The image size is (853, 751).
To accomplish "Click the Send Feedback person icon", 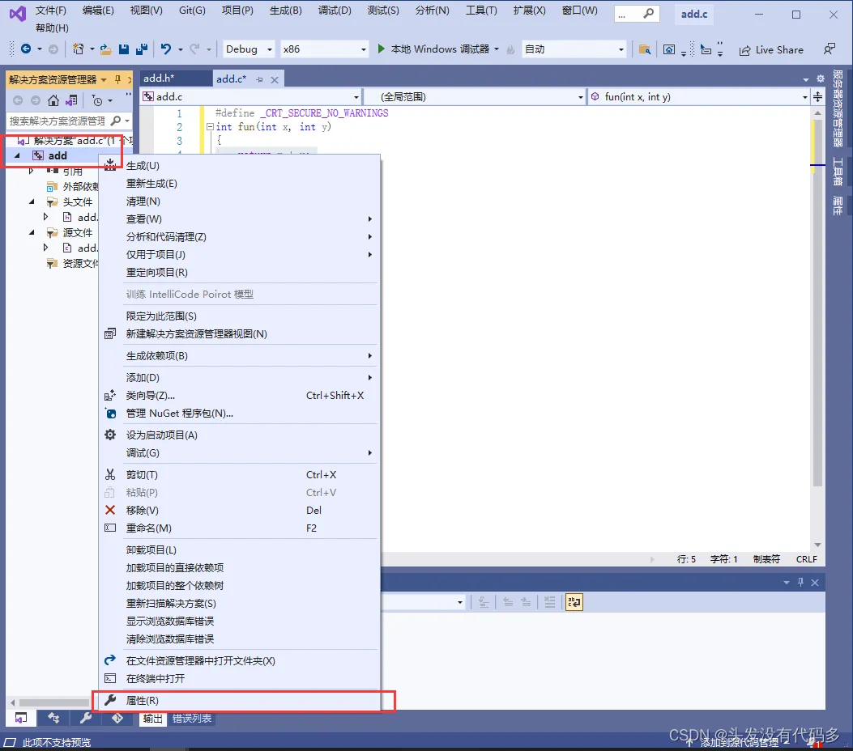I will click(x=829, y=49).
